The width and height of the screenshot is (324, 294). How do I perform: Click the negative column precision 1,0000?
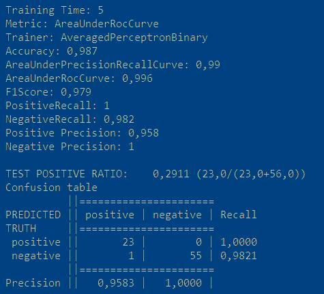tap(183, 283)
